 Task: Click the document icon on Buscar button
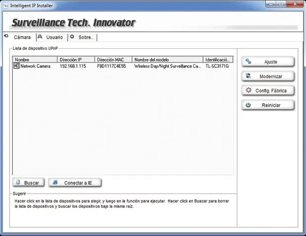click(x=18, y=182)
